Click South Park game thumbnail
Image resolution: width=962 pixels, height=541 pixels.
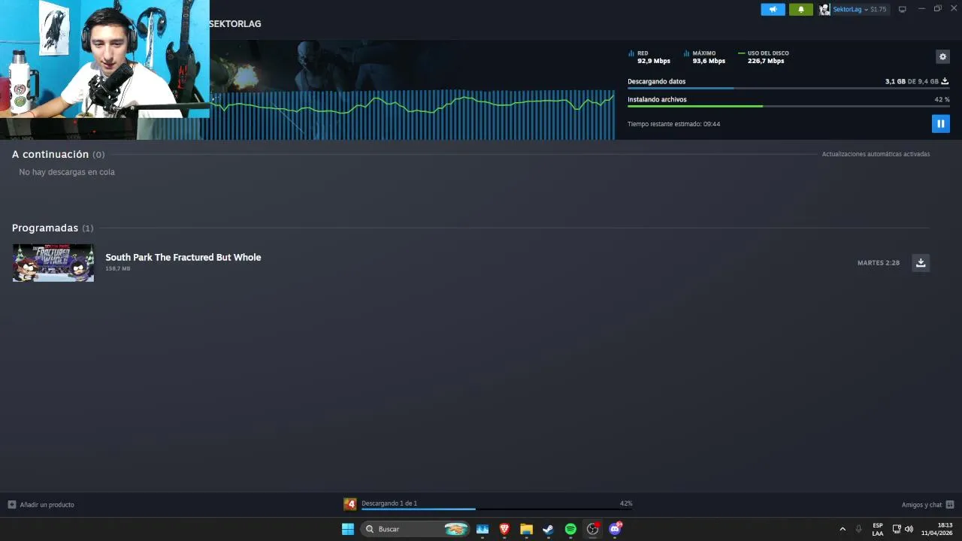tap(53, 262)
